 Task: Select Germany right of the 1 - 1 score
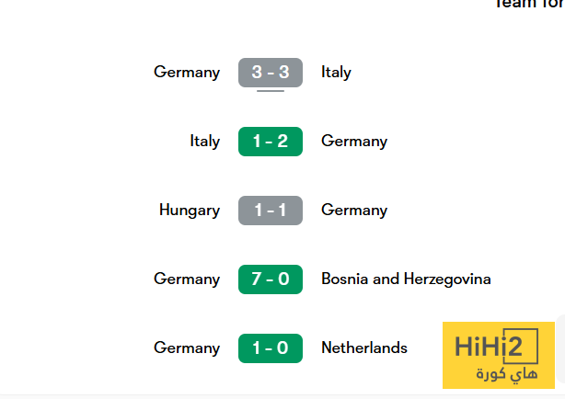(354, 210)
